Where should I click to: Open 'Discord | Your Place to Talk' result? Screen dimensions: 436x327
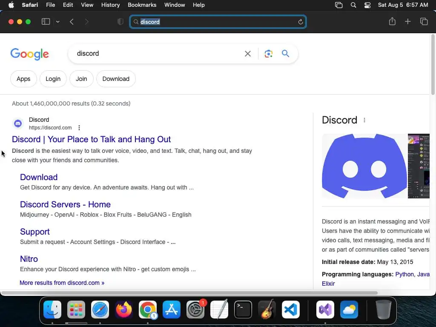tap(91, 139)
